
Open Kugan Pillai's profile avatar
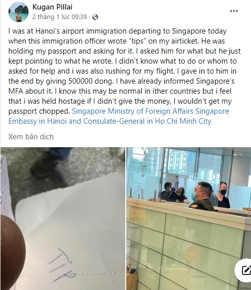point(19,12)
